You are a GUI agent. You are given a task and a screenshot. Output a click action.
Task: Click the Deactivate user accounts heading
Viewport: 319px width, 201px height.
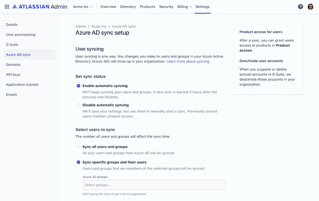tap(261, 61)
